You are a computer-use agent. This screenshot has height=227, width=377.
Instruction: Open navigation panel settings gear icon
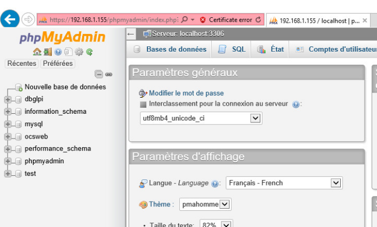pyautogui.click(x=79, y=52)
